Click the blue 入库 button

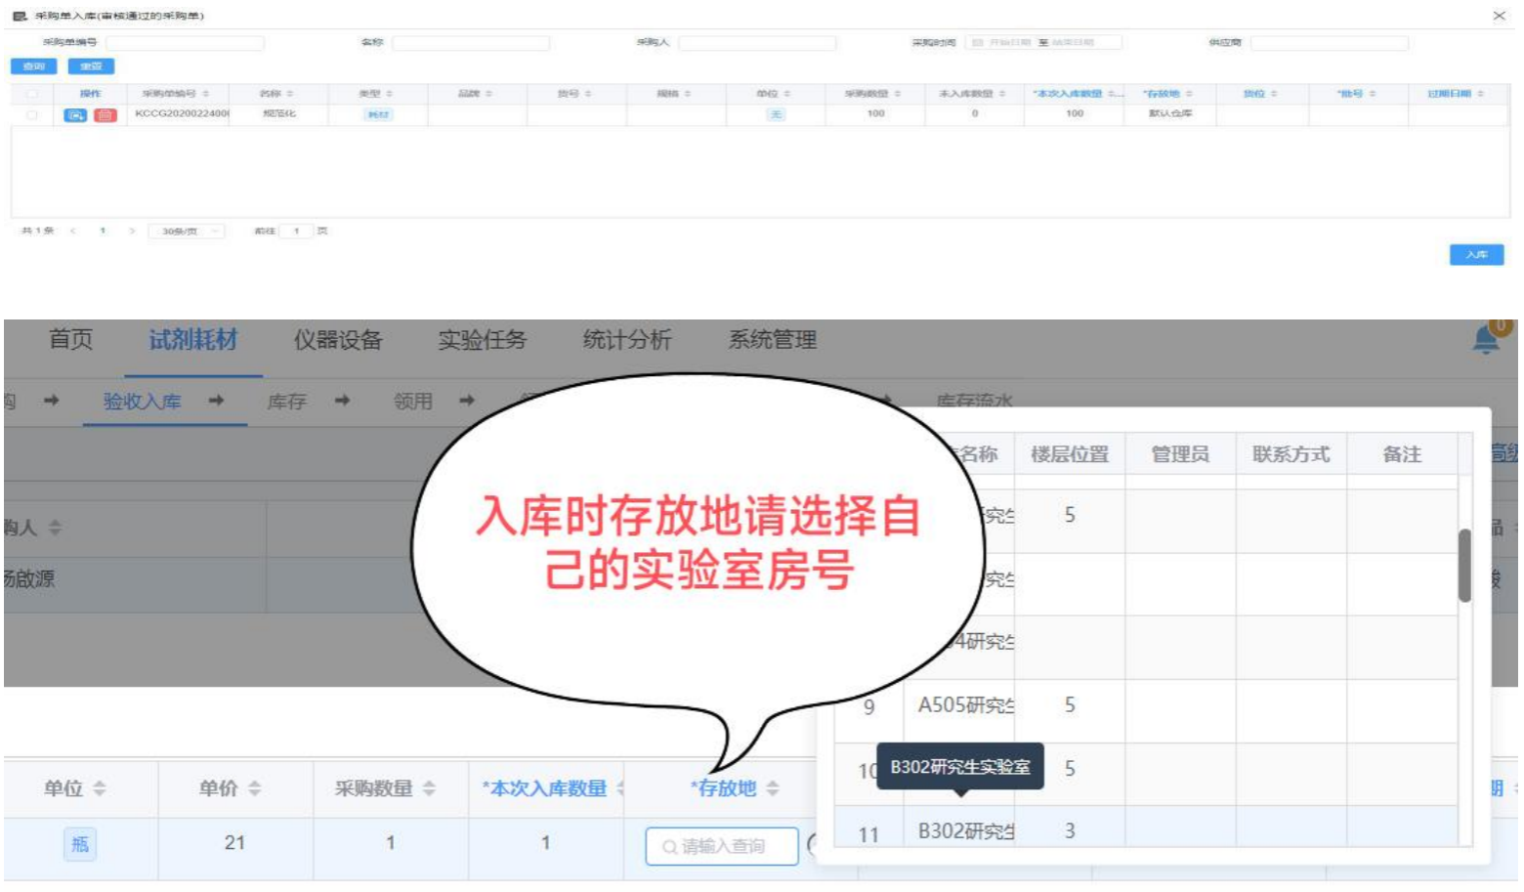pos(1475,255)
